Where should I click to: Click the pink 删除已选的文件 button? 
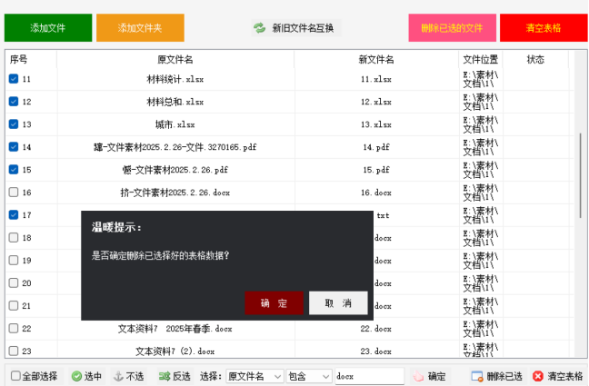[453, 28]
